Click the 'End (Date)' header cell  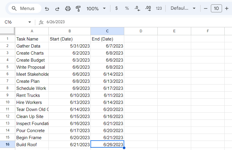click(107, 39)
